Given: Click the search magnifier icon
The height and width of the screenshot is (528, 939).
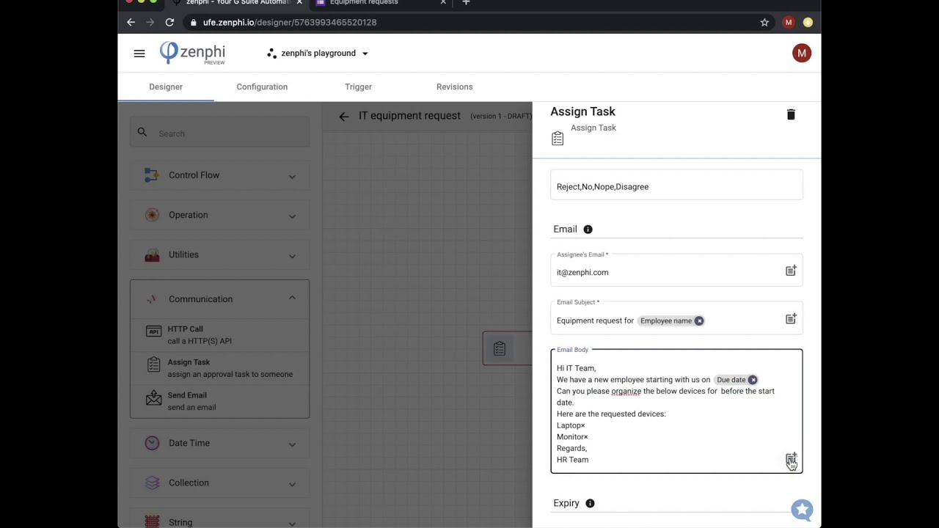Looking at the screenshot, I should pos(142,133).
